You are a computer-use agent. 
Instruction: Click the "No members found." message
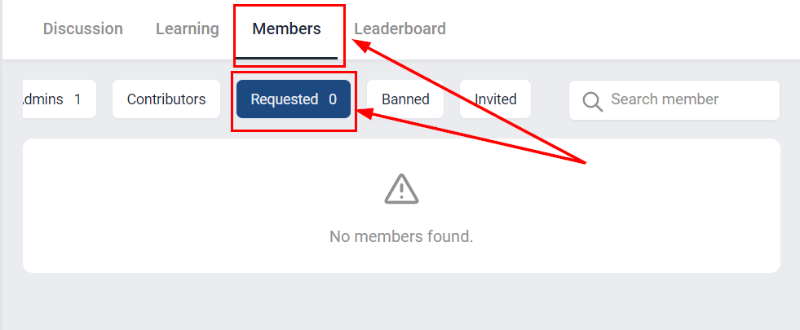(x=401, y=237)
